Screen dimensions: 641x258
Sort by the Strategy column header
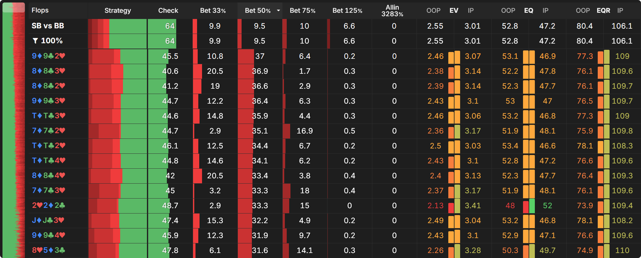(x=118, y=11)
